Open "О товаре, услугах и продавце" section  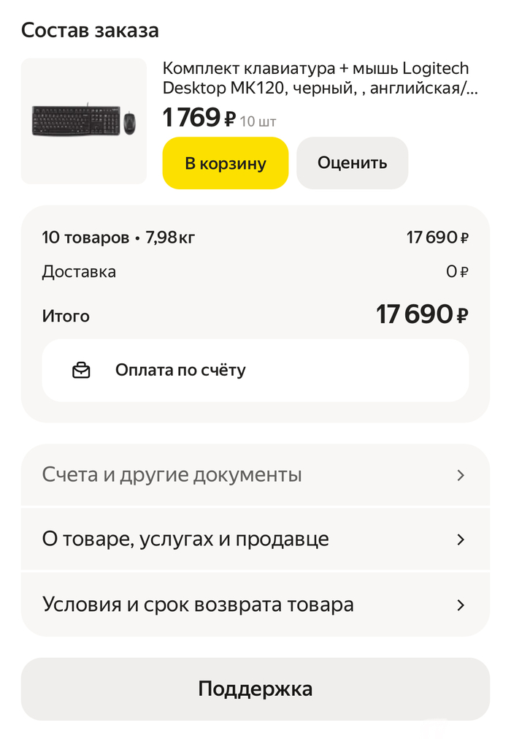click(x=185, y=539)
